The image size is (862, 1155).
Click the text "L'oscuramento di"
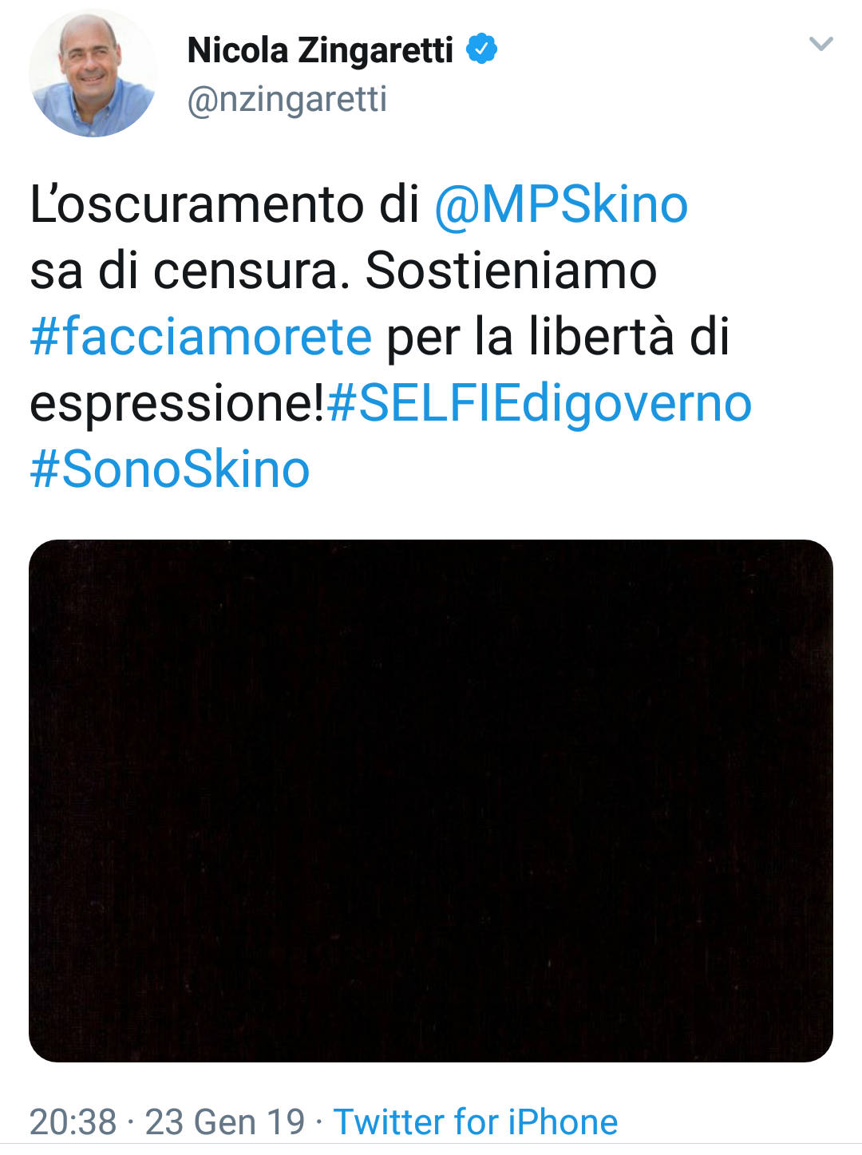click(224, 204)
